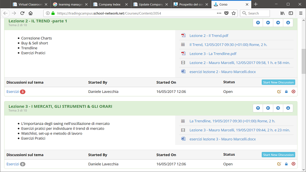Screen dimensions: 306x172
Task: Open the Firefox hamburger menu
Action: pos(301,13)
